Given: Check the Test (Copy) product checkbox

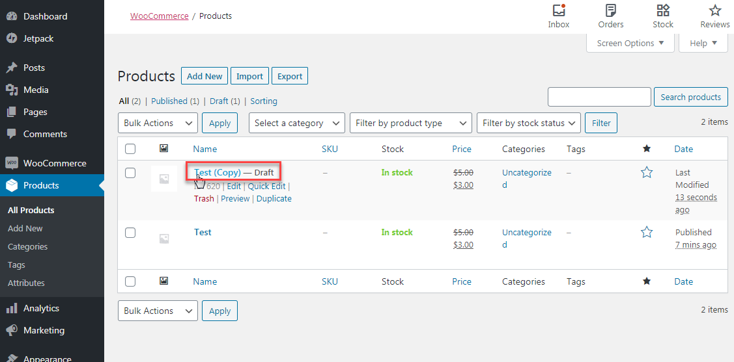Looking at the screenshot, I should [130, 172].
